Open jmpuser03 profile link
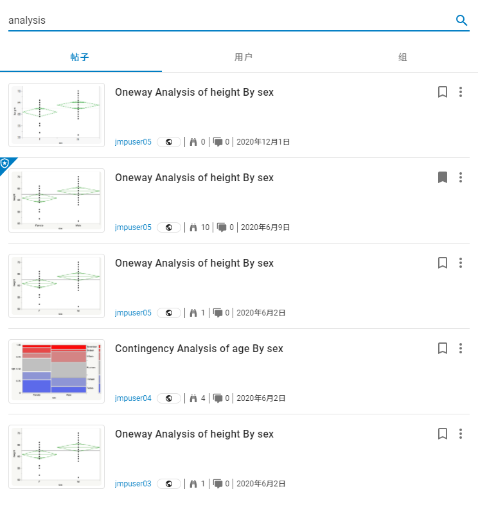Viewport: 478px width, 523px height. [x=133, y=484]
